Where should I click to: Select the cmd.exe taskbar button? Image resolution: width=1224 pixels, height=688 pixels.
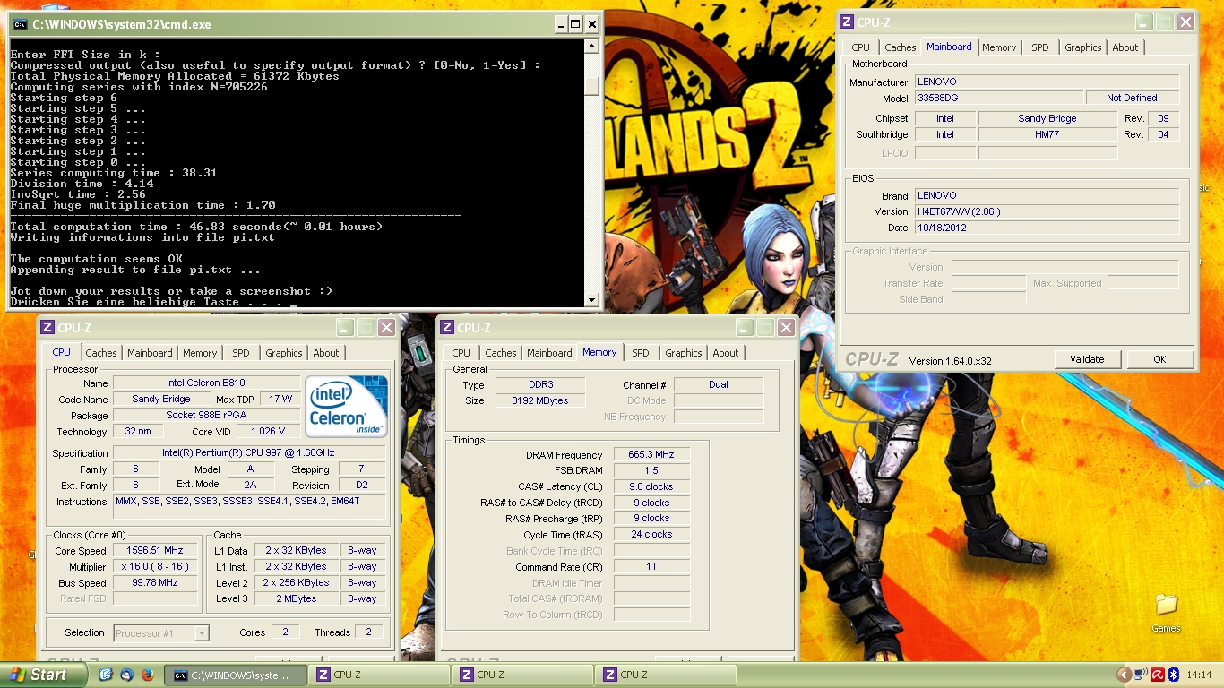237,675
